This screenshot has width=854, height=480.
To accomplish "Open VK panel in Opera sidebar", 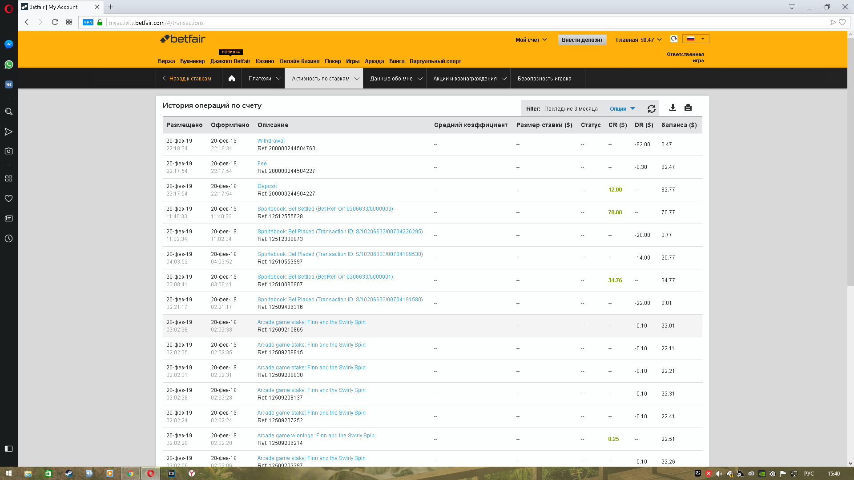I will (8, 84).
